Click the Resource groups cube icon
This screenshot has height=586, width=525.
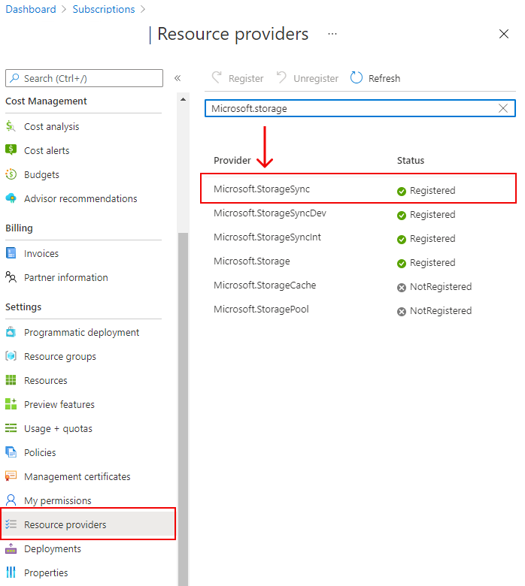tap(11, 356)
